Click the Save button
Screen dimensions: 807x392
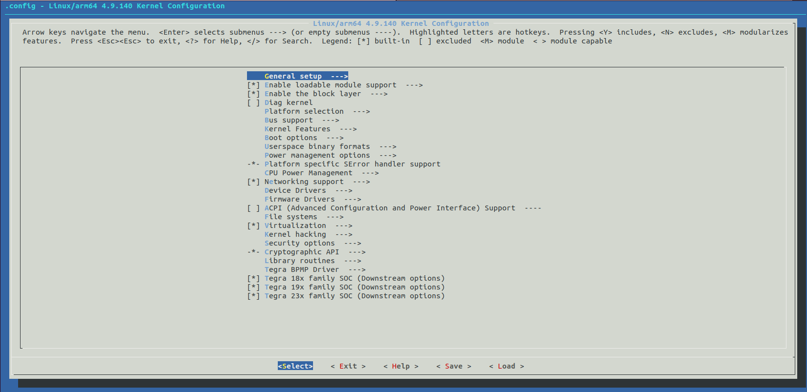(x=454, y=366)
